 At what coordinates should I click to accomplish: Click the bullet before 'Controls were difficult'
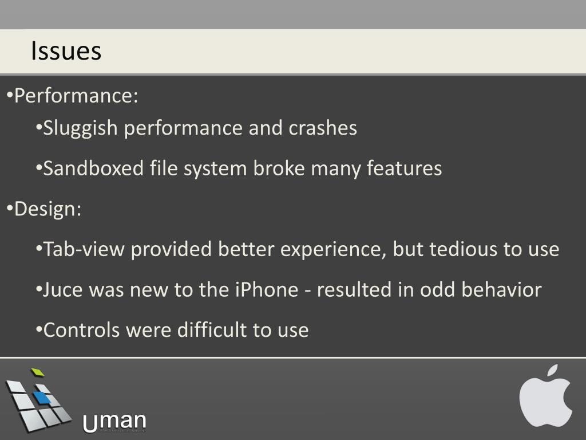(x=39, y=329)
